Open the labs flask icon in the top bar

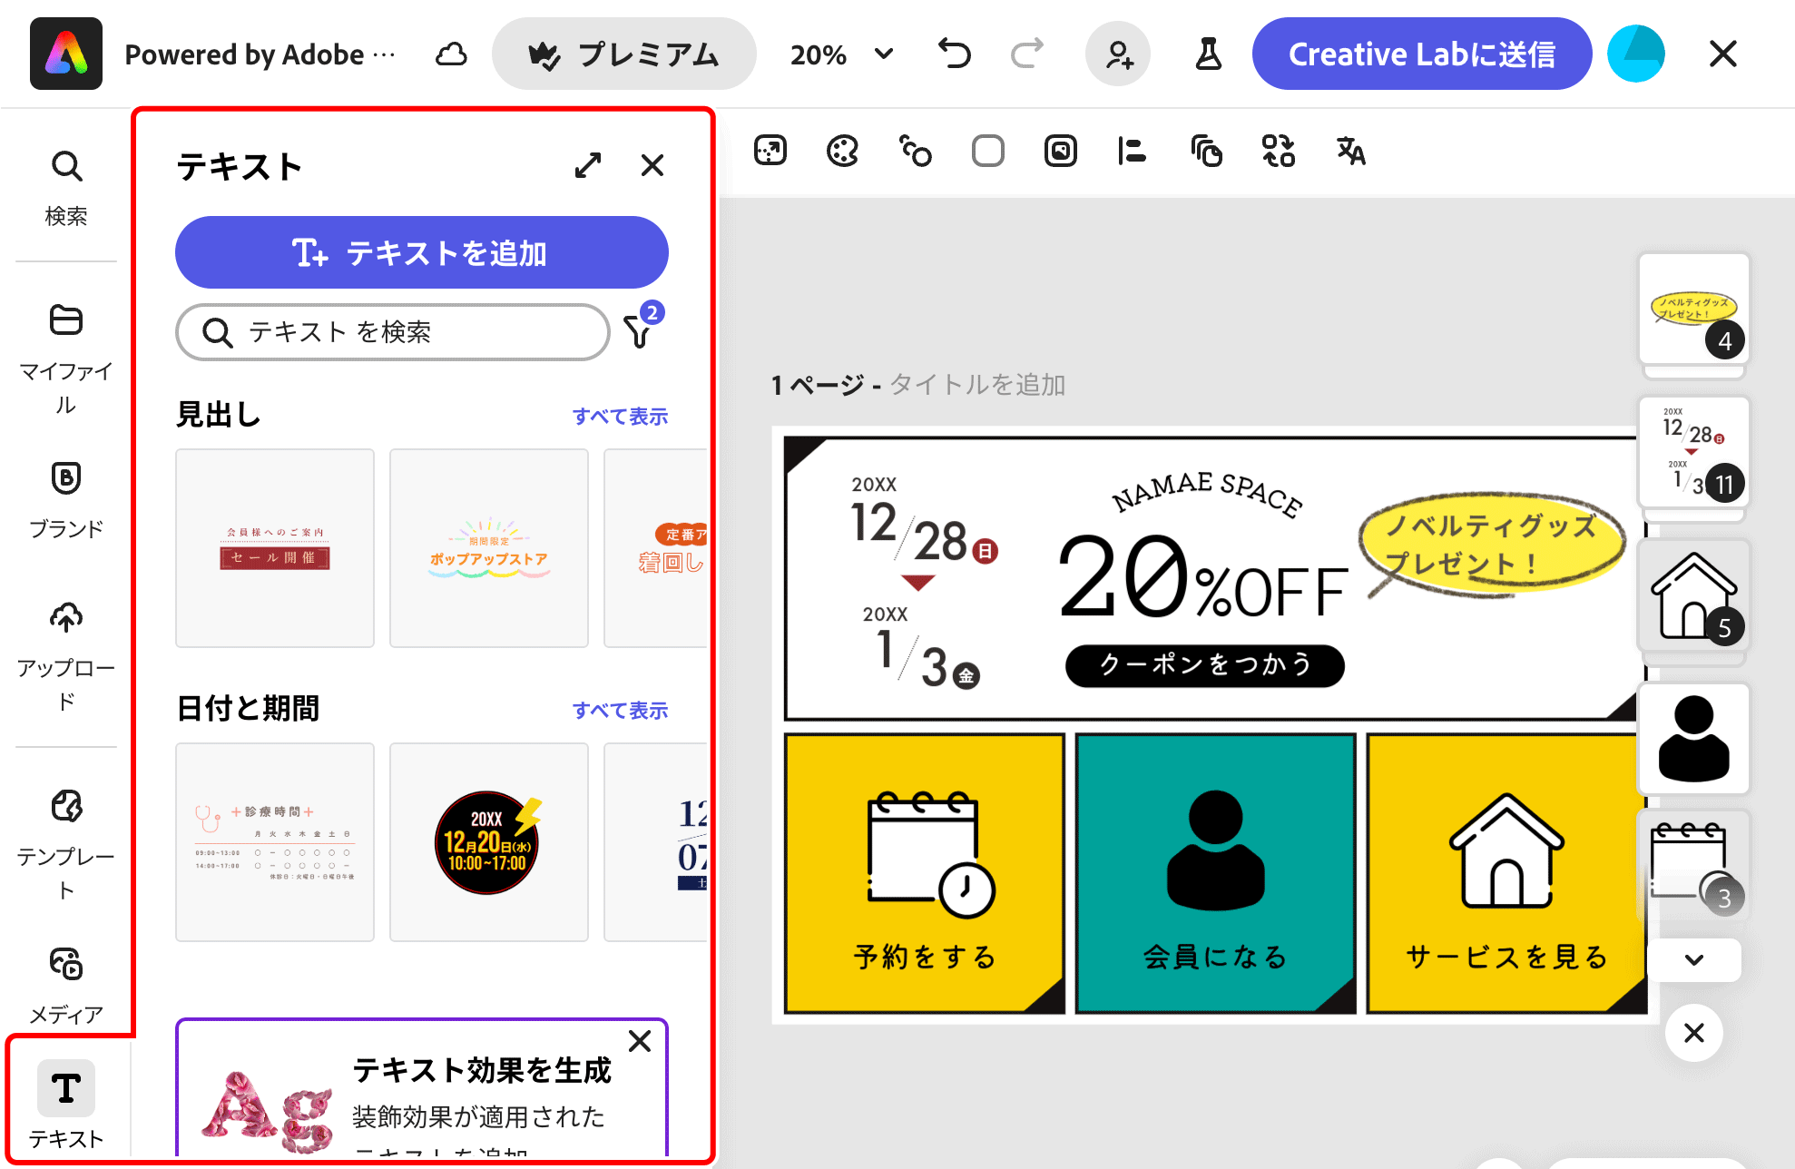[1209, 54]
